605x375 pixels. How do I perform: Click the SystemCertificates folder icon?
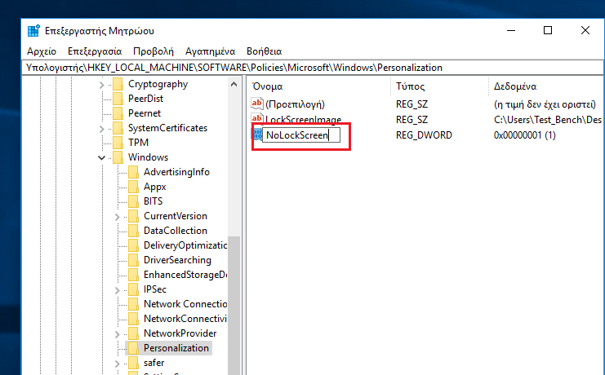click(x=118, y=128)
